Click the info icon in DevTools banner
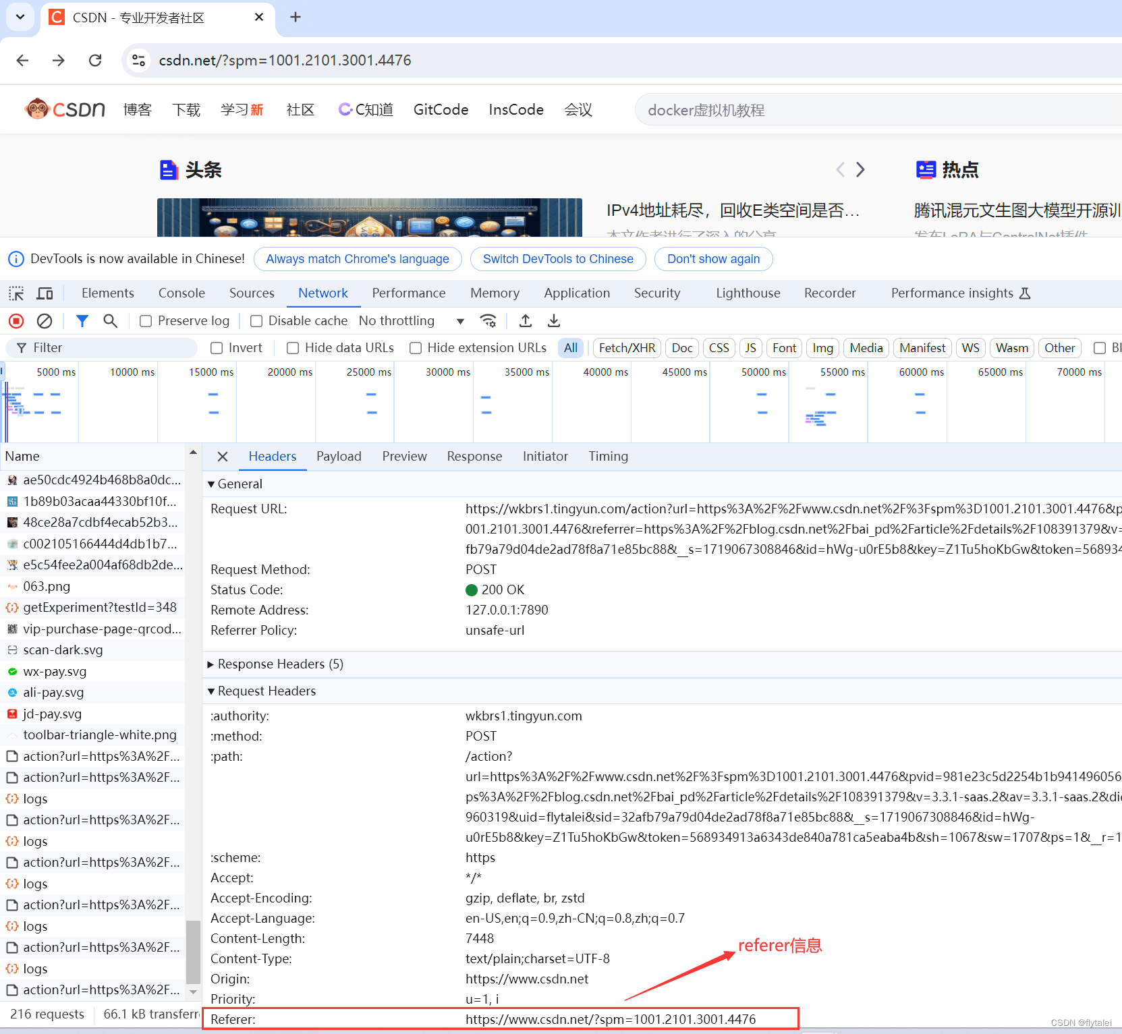Screen dimensions: 1122x1034 click(16, 259)
